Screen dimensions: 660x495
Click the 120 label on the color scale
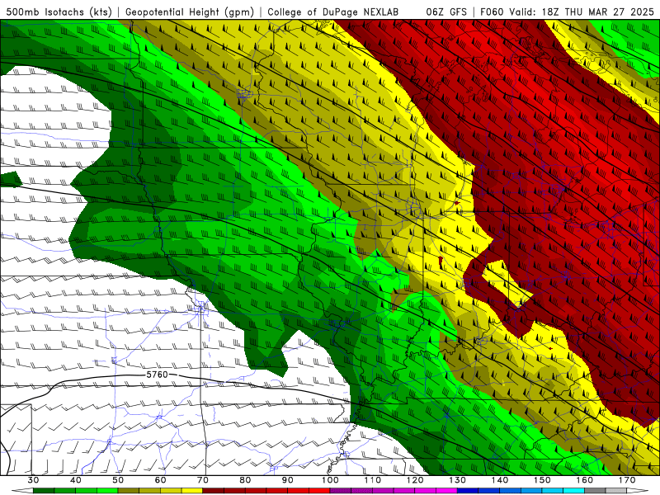click(x=415, y=480)
